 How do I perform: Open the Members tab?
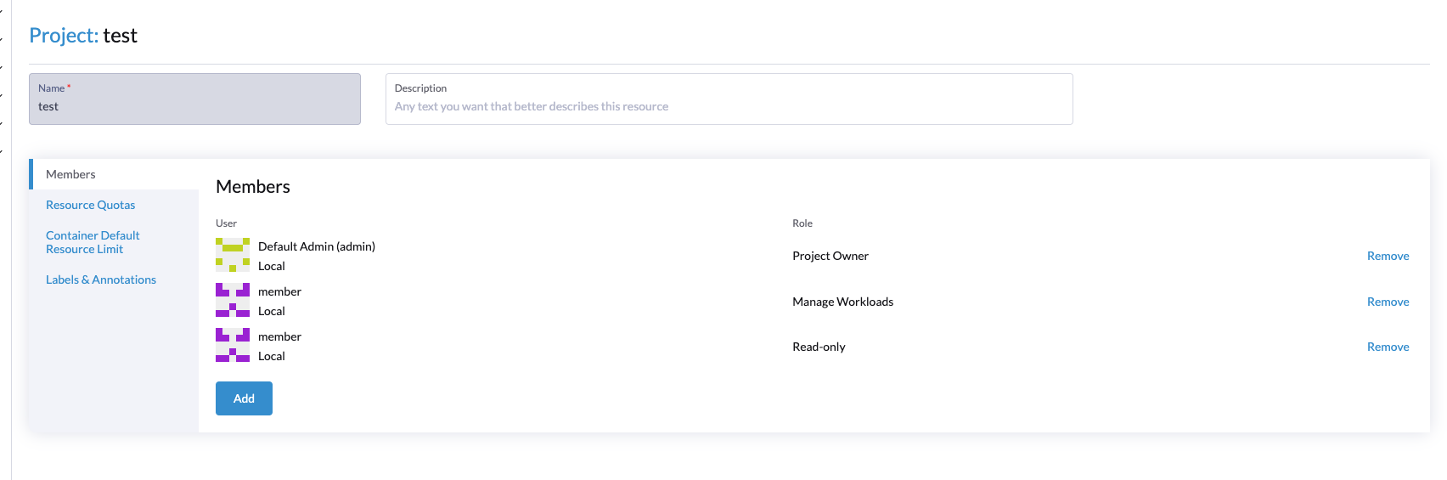(114, 174)
